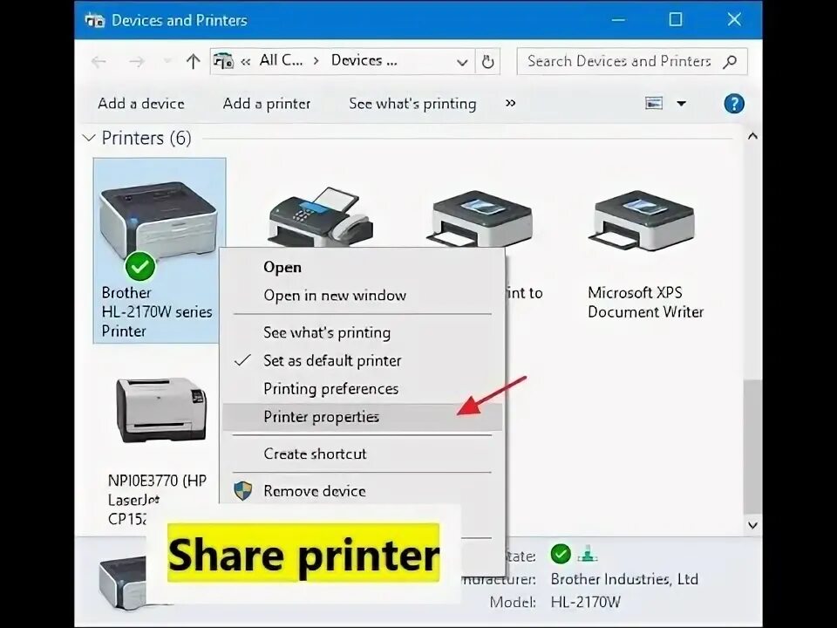
Task: Open the view options dropdown arrow
Action: pos(681,104)
